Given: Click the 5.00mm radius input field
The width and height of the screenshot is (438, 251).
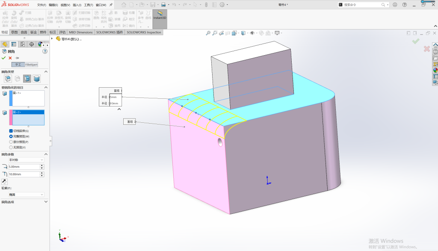Looking at the screenshot, I should (x=24, y=167).
